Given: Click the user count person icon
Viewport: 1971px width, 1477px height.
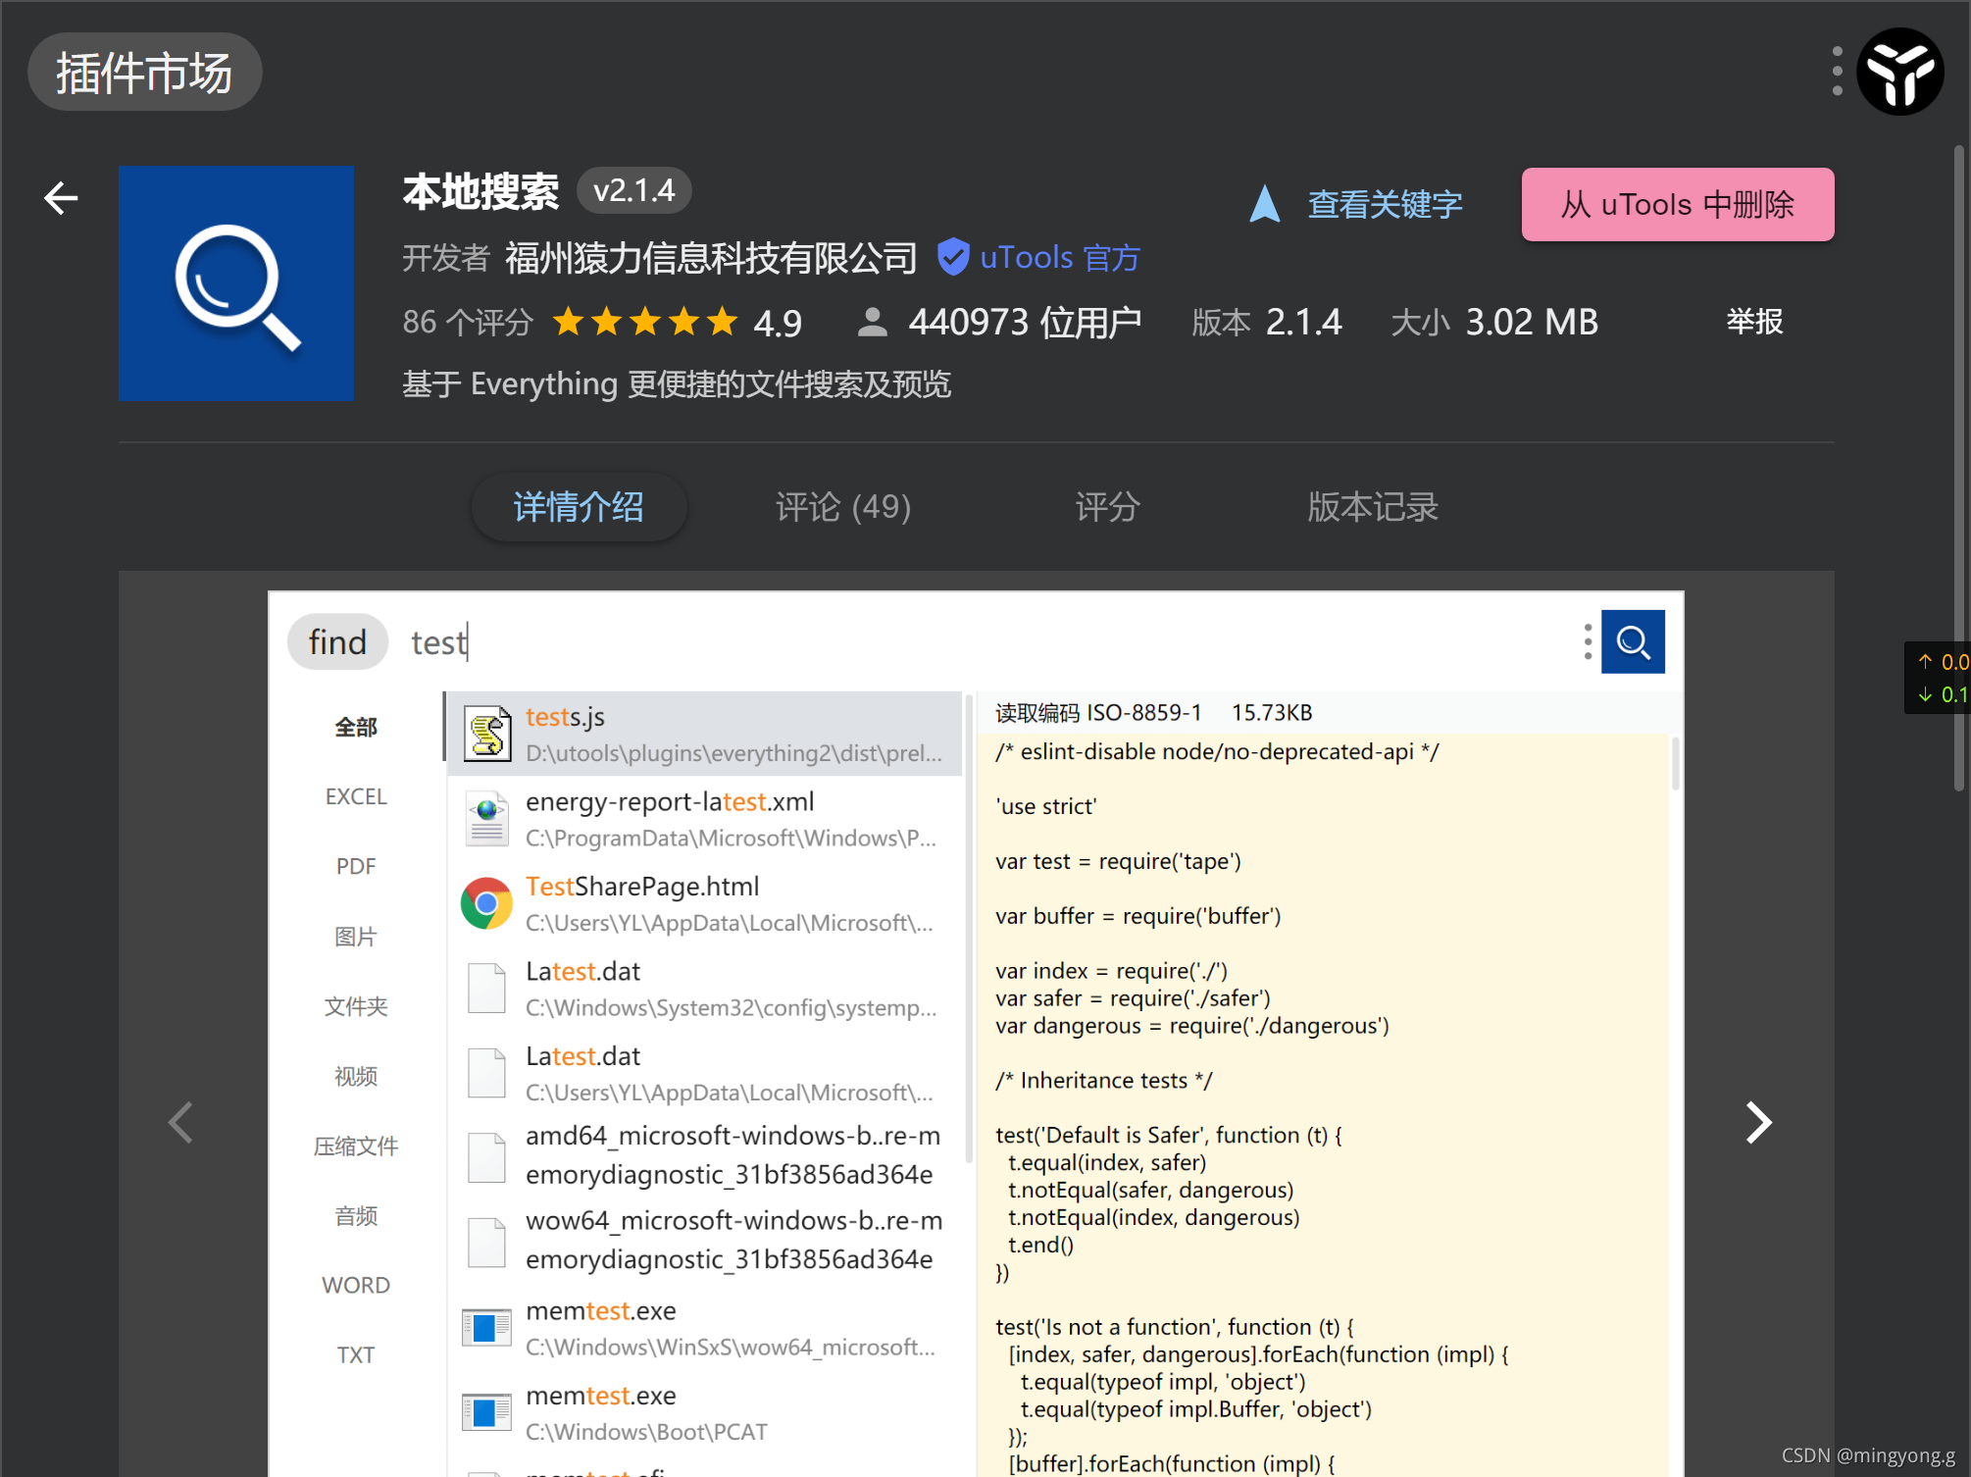Looking at the screenshot, I should 871,321.
